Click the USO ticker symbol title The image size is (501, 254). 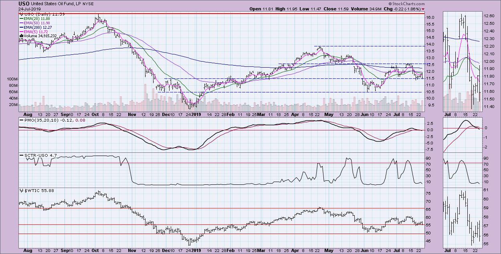pyautogui.click(x=24, y=3)
